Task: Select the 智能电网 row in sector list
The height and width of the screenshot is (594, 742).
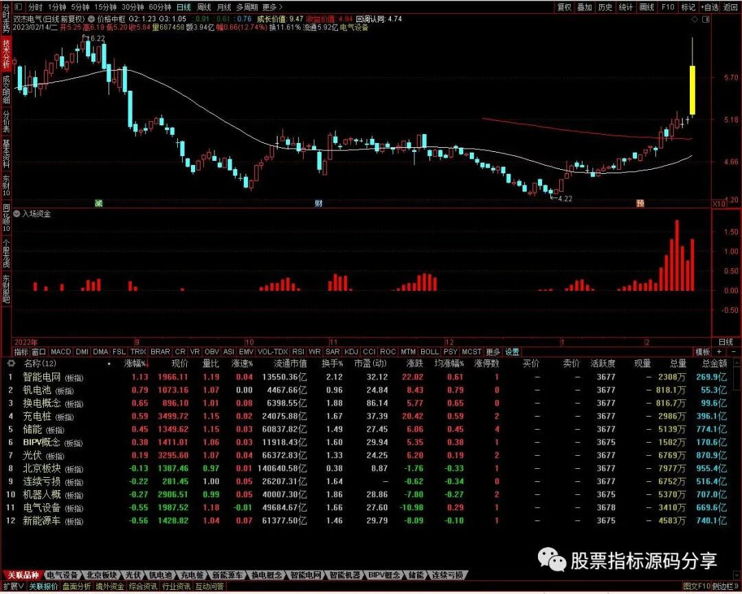Action: 369,377
